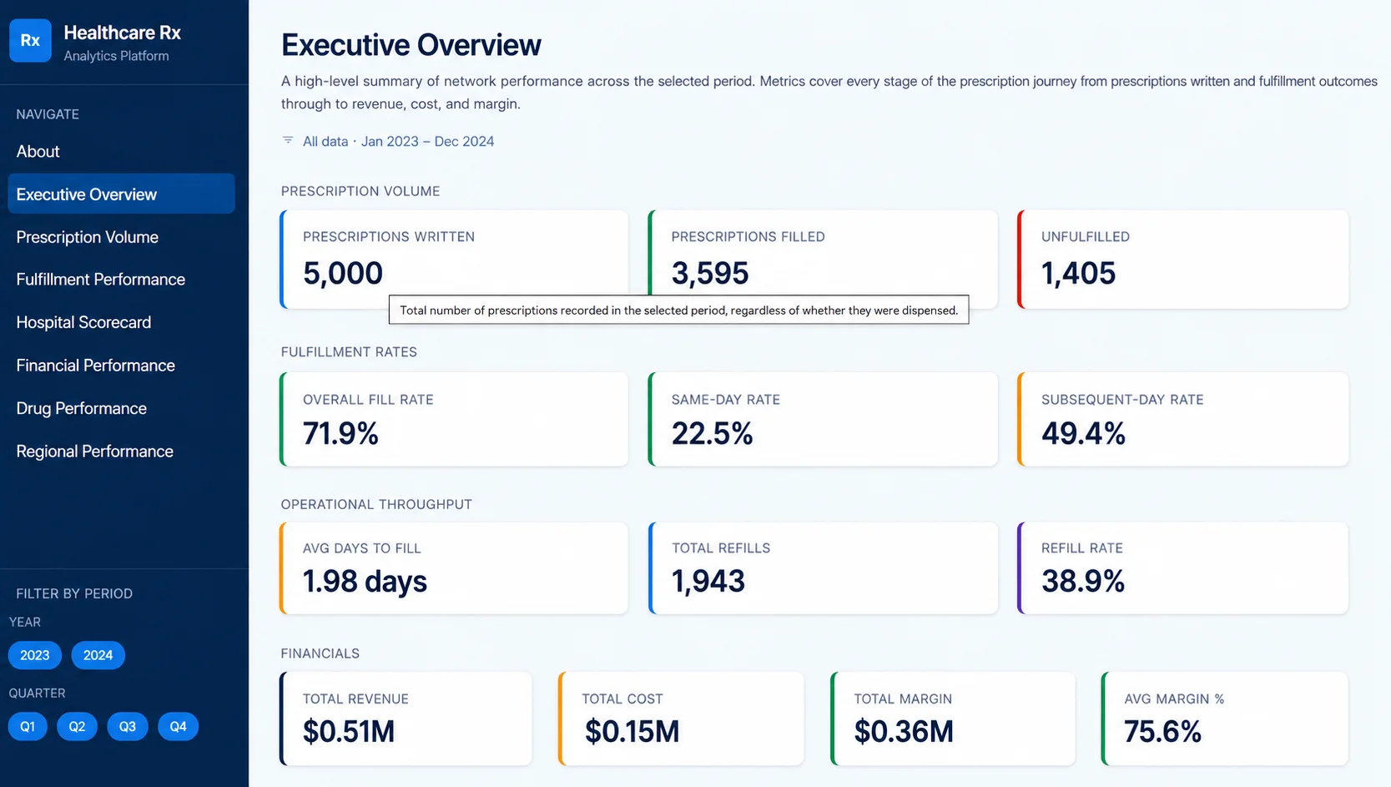The height and width of the screenshot is (787, 1391).
Task: Click the Same-Day Rate 22.5% value
Action: point(712,433)
